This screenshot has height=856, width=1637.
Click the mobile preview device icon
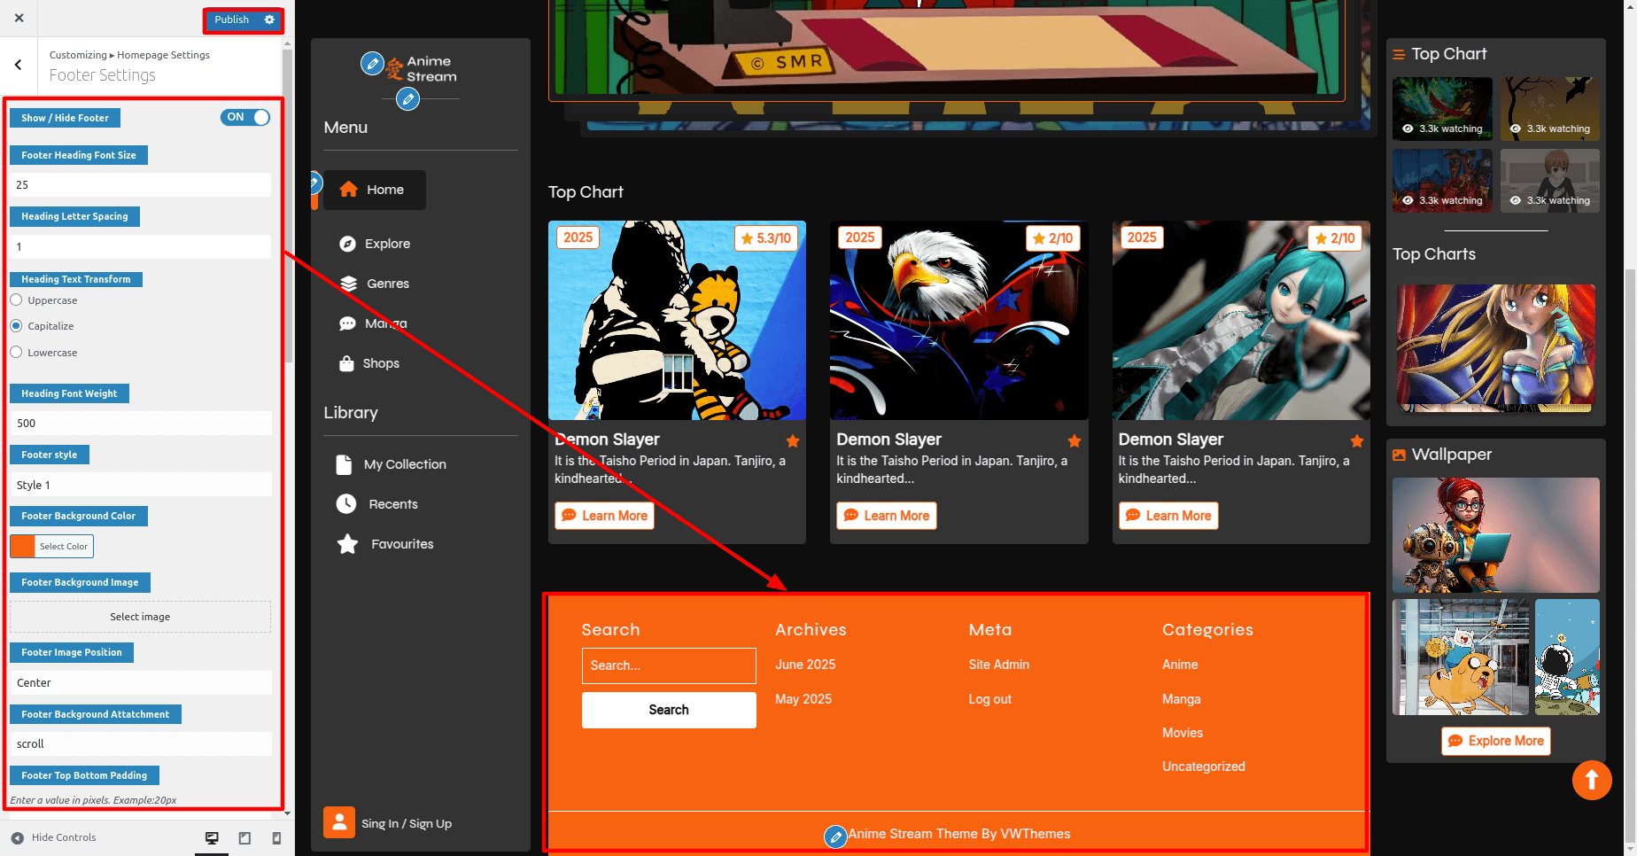276,838
